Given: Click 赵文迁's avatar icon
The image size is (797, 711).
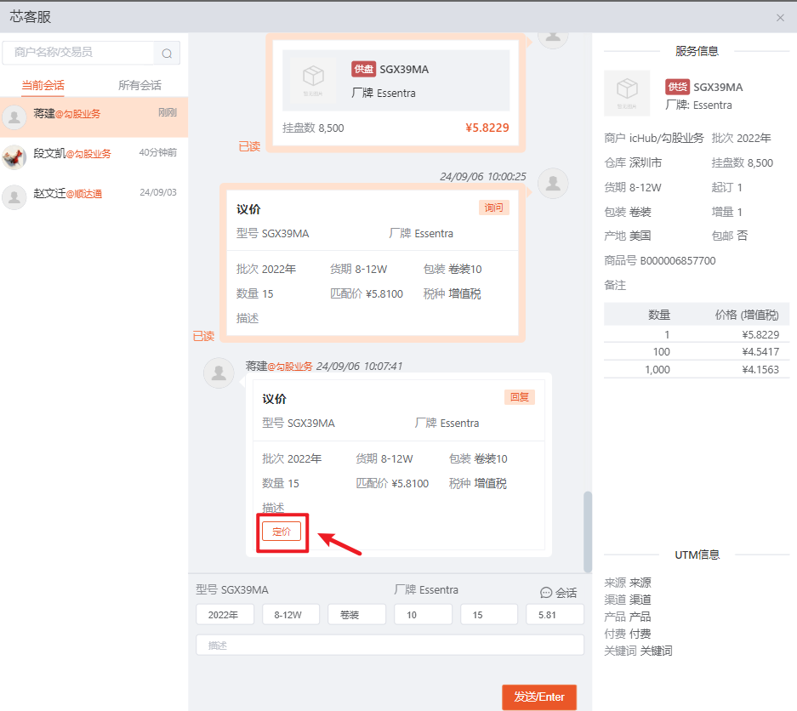Looking at the screenshot, I should pos(14,197).
